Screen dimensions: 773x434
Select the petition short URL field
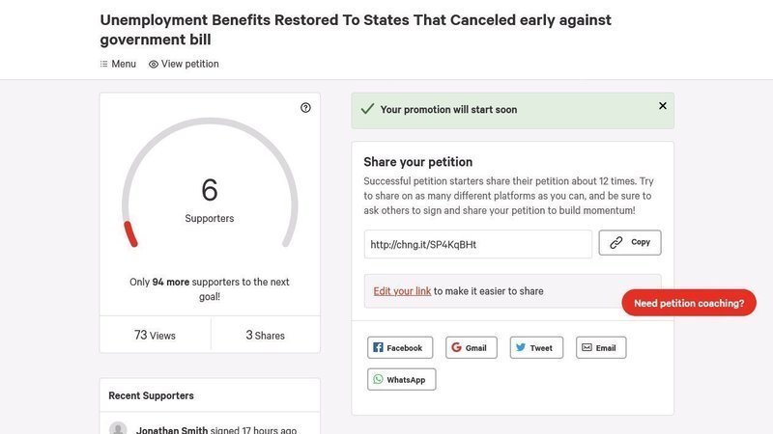point(477,245)
